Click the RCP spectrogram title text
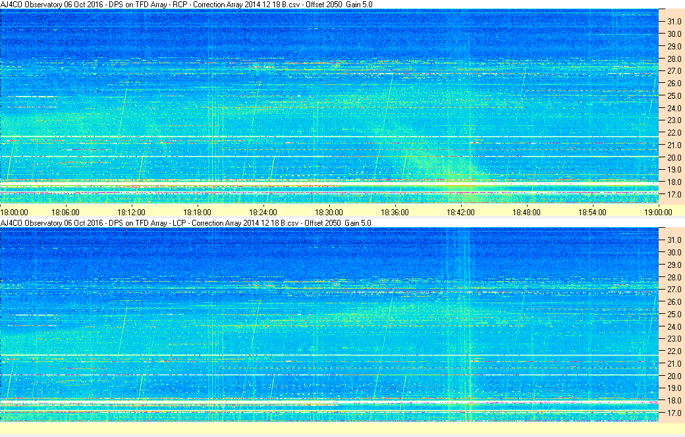Image resolution: width=685 pixels, height=437 pixels. point(186,5)
